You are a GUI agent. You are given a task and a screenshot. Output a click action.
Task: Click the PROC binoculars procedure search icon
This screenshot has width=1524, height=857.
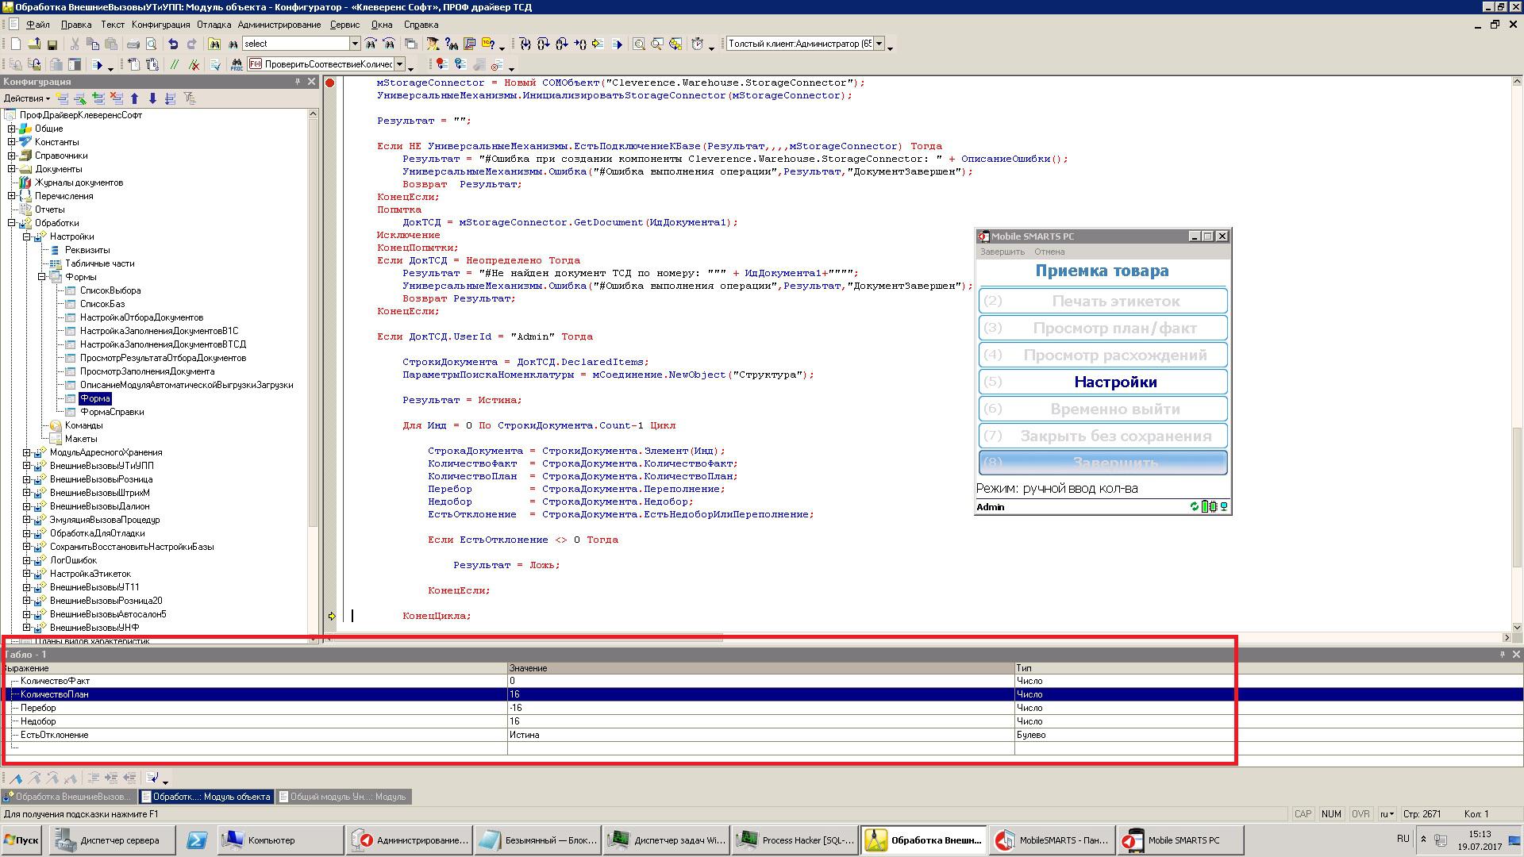tap(237, 65)
